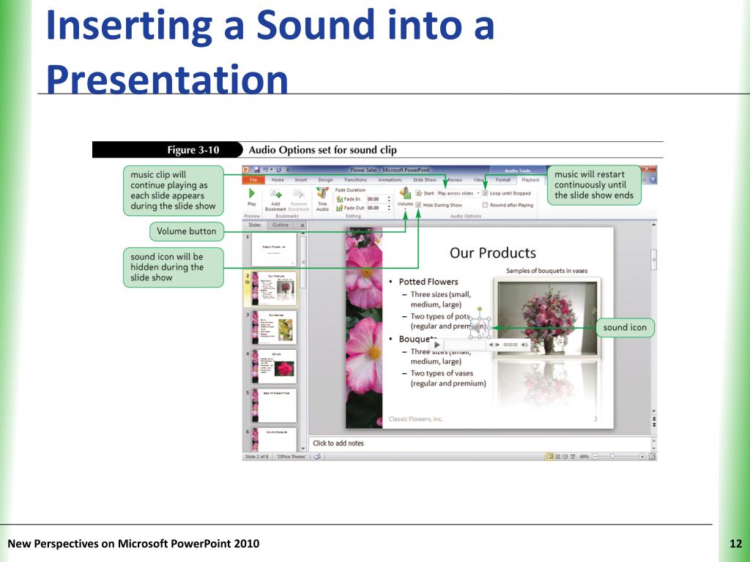Switch to Slide Sorter view icon
750x562 pixels.
[x=558, y=457]
